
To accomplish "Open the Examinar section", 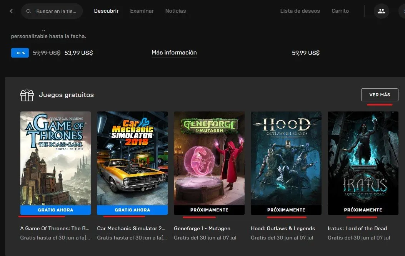I will [142, 11].
